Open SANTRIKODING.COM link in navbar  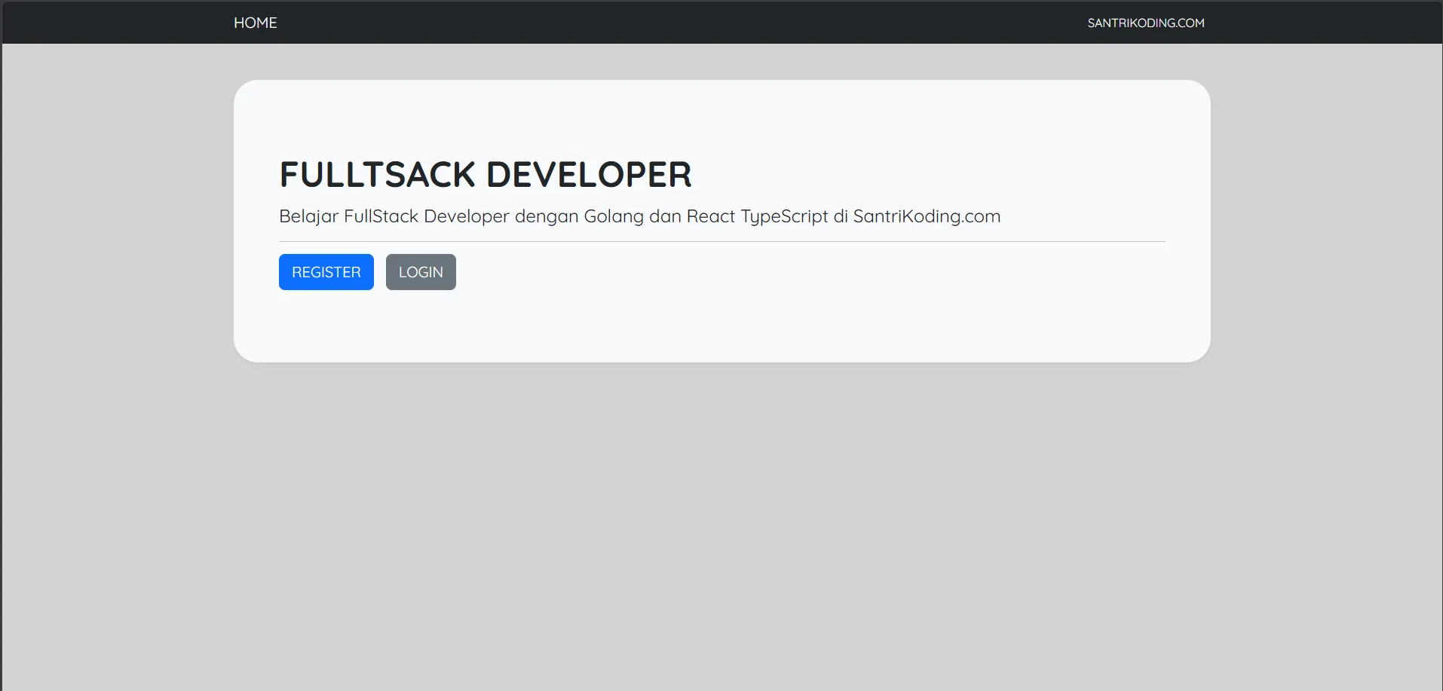(x=1145, y=23)
